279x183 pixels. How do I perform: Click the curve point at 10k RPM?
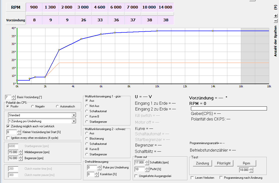pyautogui.click(x=157, y=31)
